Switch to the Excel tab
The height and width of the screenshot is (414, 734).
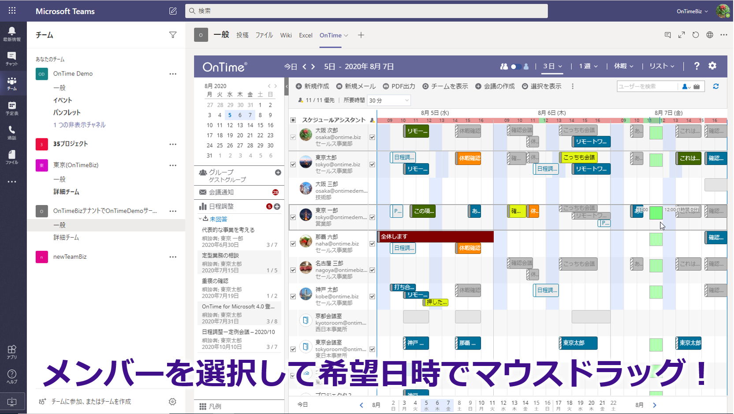[x=306, y=35]
